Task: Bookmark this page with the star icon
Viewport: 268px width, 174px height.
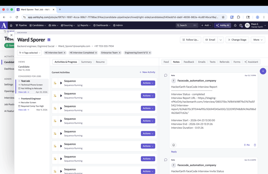Action: (223, 17)
